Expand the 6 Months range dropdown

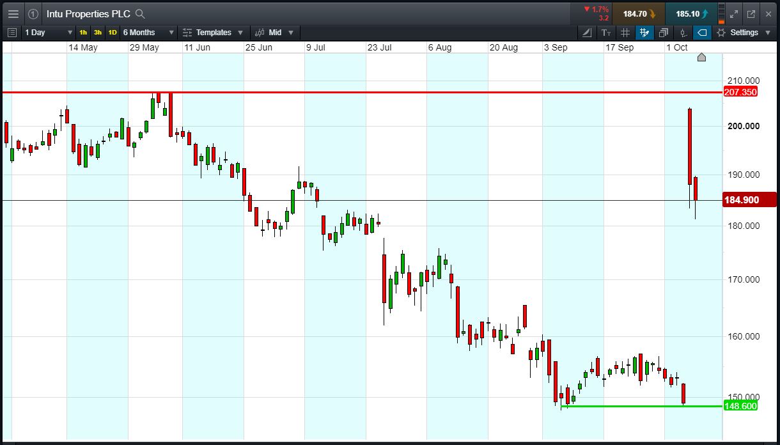click(148, 33)
